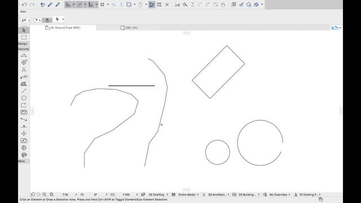This screenshot has height=203, width=361.
Task: Click the zoom in magnifier icon
Action: (x=45, y=195)
